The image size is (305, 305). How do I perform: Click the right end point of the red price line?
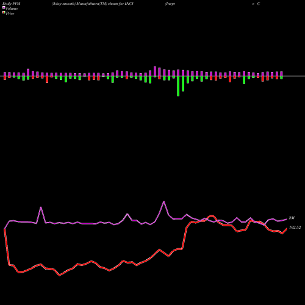click(287, 229)
